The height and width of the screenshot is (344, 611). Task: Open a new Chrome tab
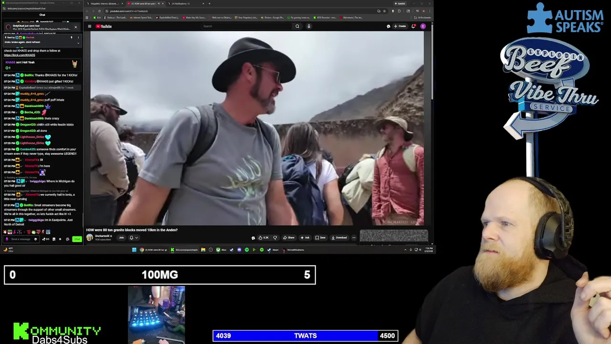pos(209,3)
